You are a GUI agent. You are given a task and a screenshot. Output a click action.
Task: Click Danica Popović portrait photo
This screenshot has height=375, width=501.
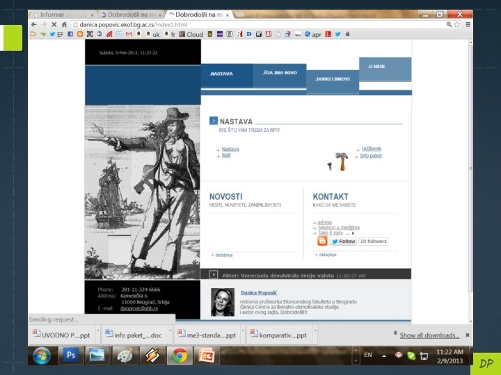pos(223,302)
